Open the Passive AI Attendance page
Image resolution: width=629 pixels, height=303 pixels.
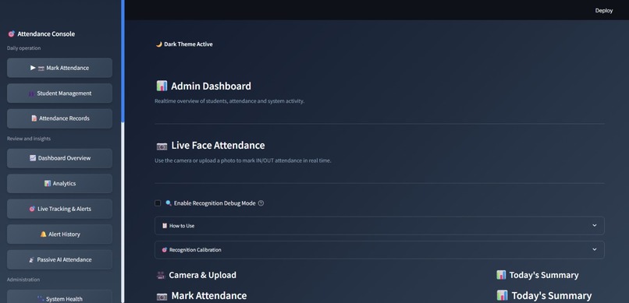[59, 259]
